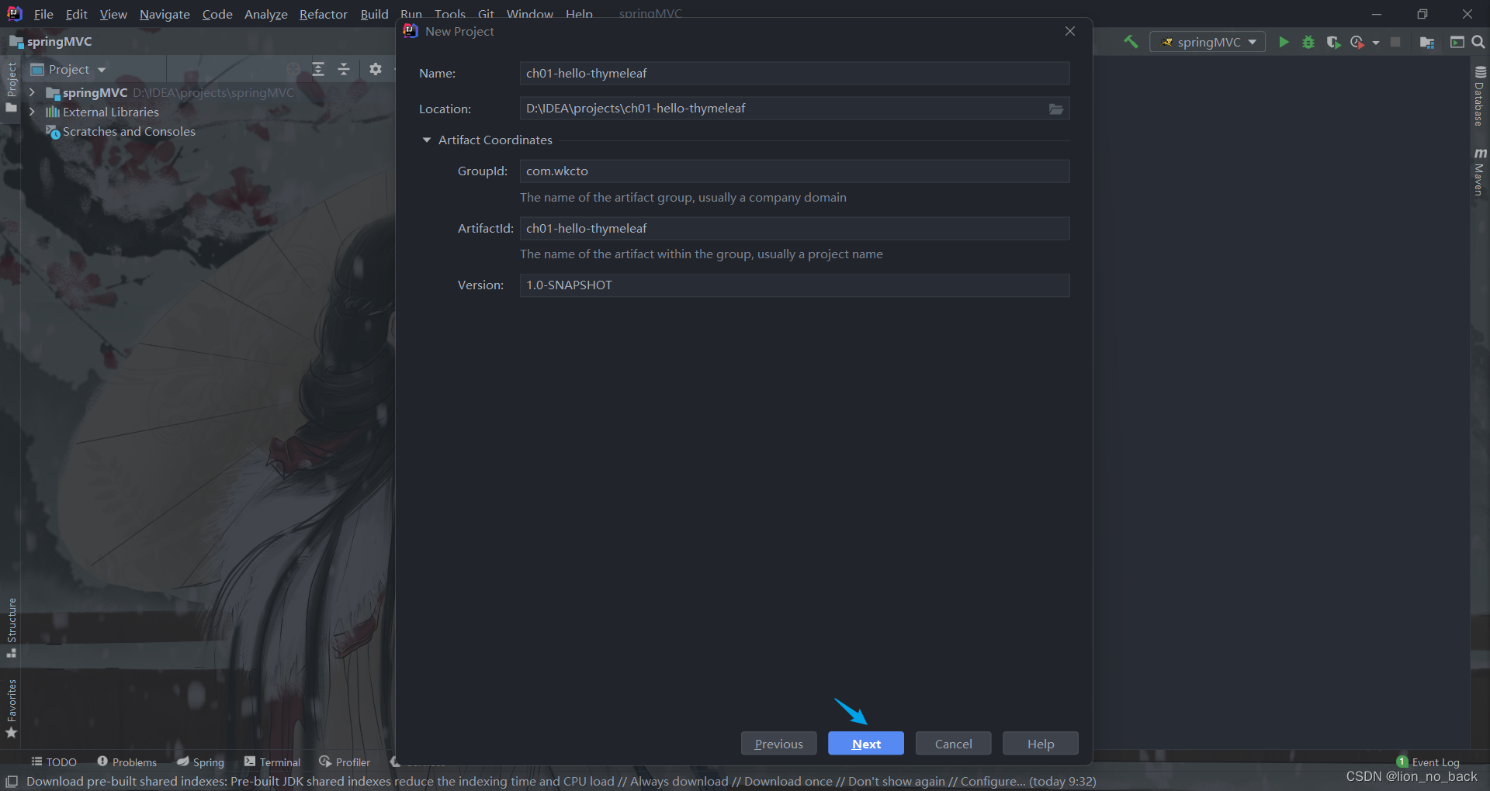Click the tool windows quick-access icon in status bar
Image resolution: width=1490 pixels, height=791 pixels.
click(x=12, y=781)
